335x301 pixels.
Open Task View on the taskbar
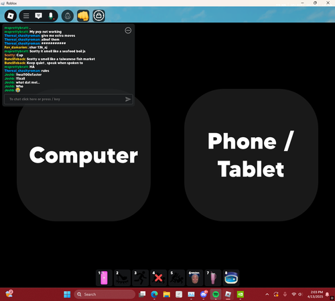coord(142,294)
